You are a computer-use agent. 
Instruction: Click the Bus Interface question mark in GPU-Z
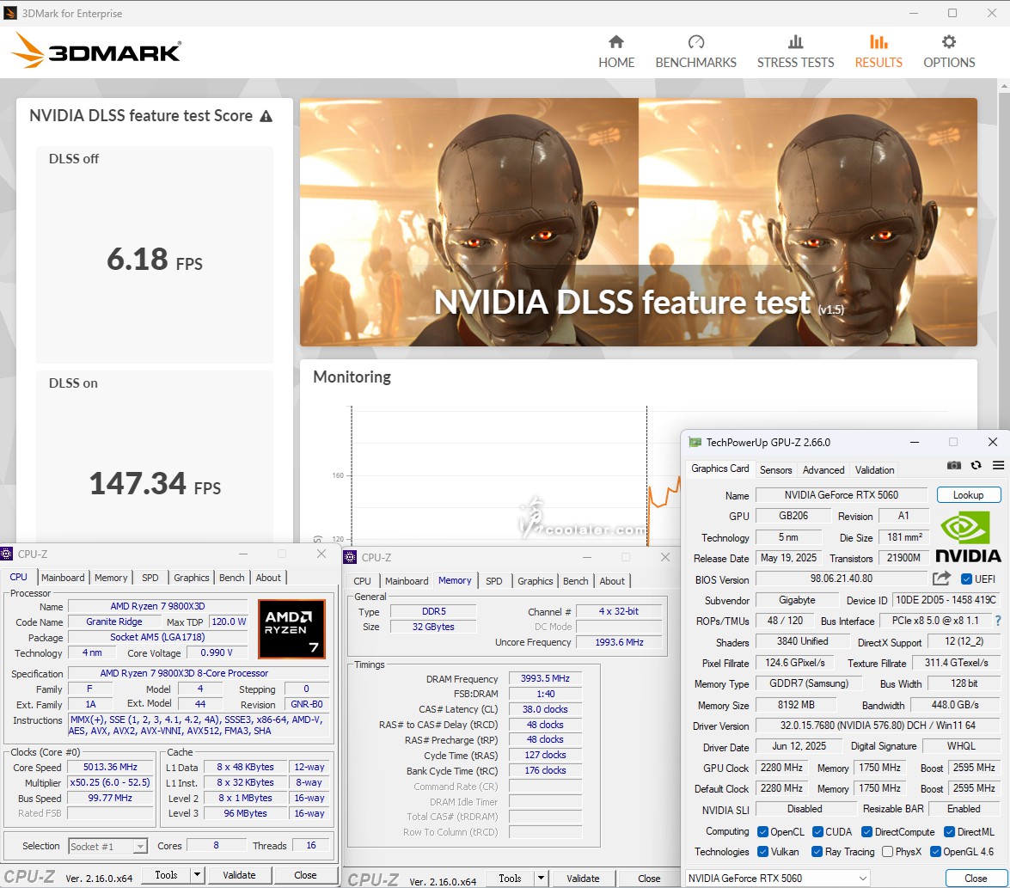pyautogui.click(x=998, y=621)
